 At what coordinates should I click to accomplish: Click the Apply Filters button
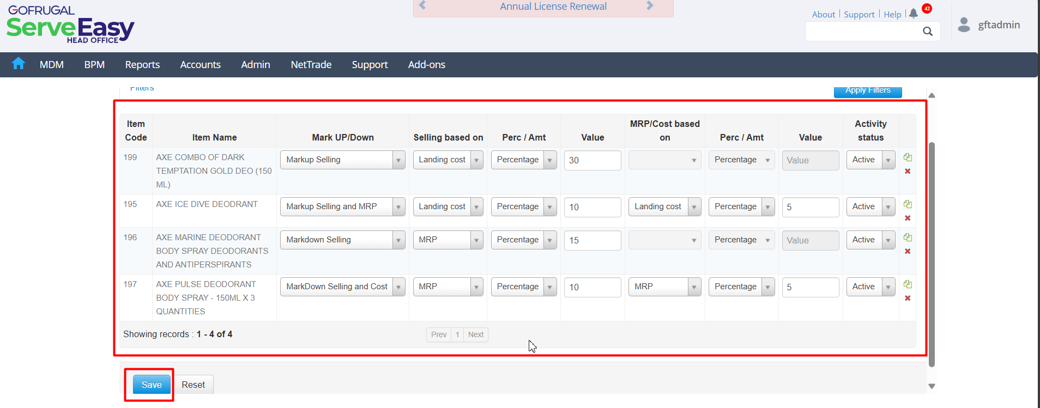pyautogui.click(x=868, y=92)
